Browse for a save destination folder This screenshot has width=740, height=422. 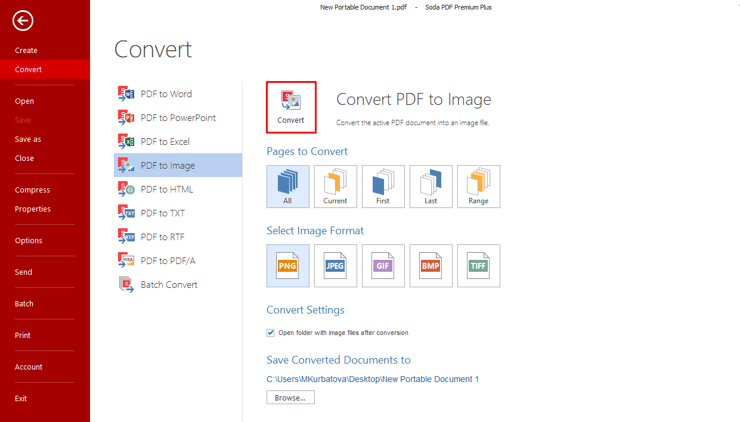[290, 397]
